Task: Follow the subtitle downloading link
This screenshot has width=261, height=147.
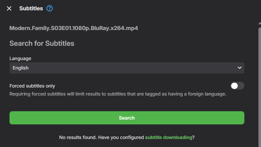Action: (x=169, y=137)
